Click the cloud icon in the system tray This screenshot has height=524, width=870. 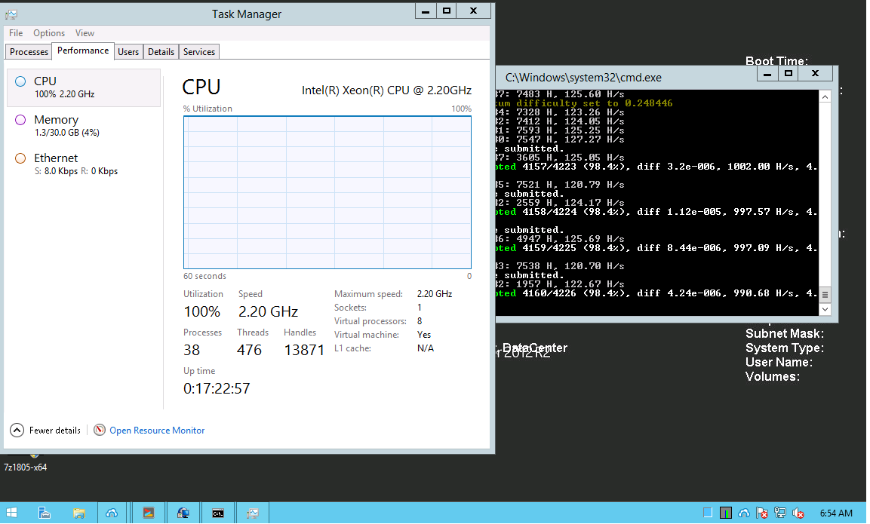pyautogui.click(x=743, y=513)
